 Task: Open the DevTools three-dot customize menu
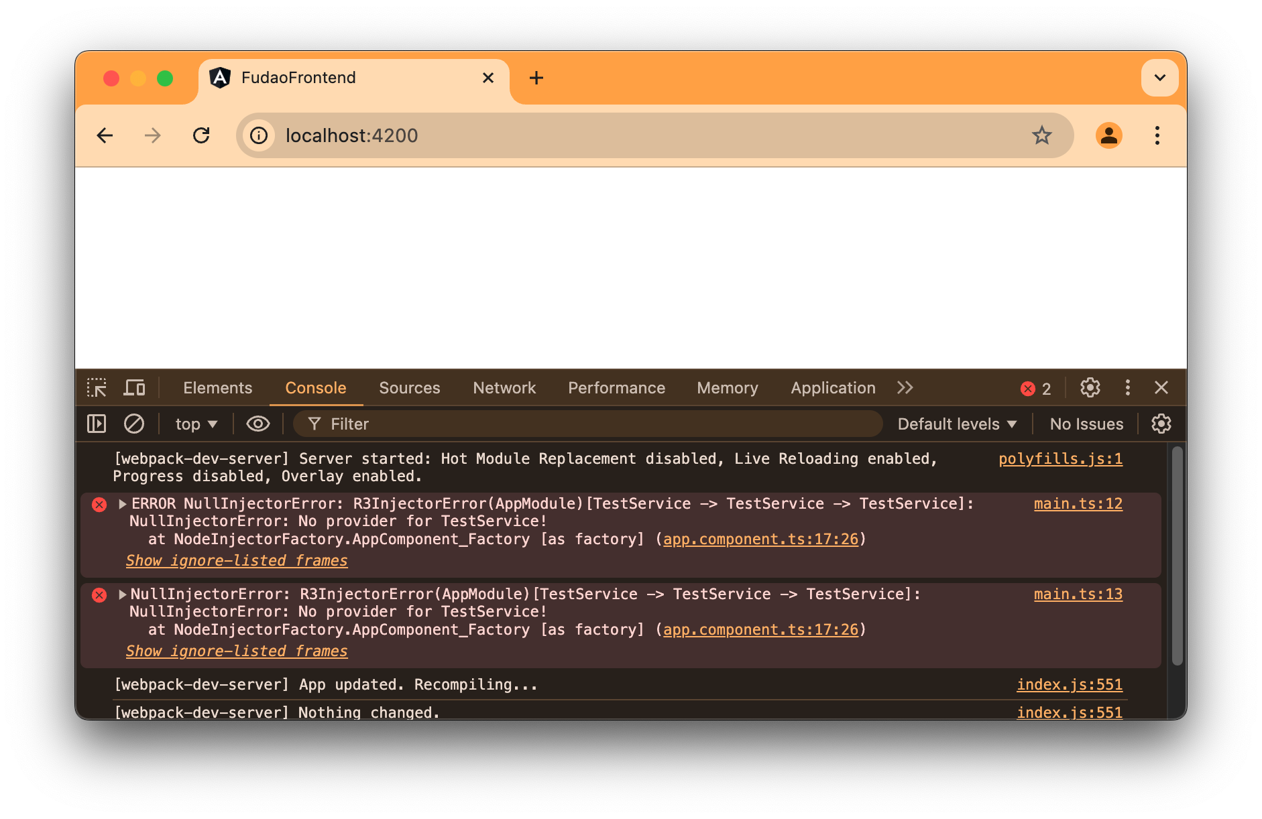click(1127, 387)
